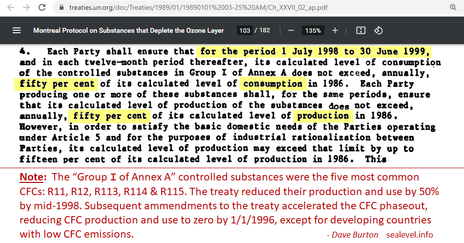Click the highlighted word "consumption"
Screen dimensions: 464x243
click(x=275, y=84)
